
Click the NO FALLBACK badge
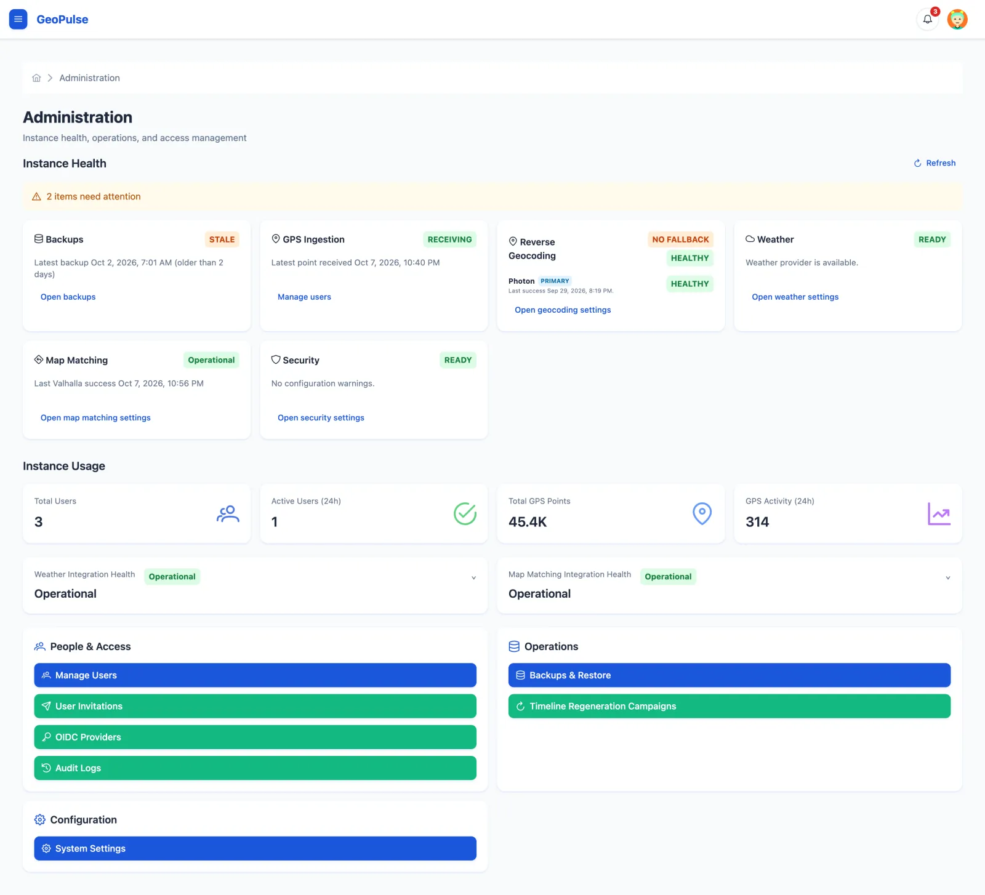(680, 239)
